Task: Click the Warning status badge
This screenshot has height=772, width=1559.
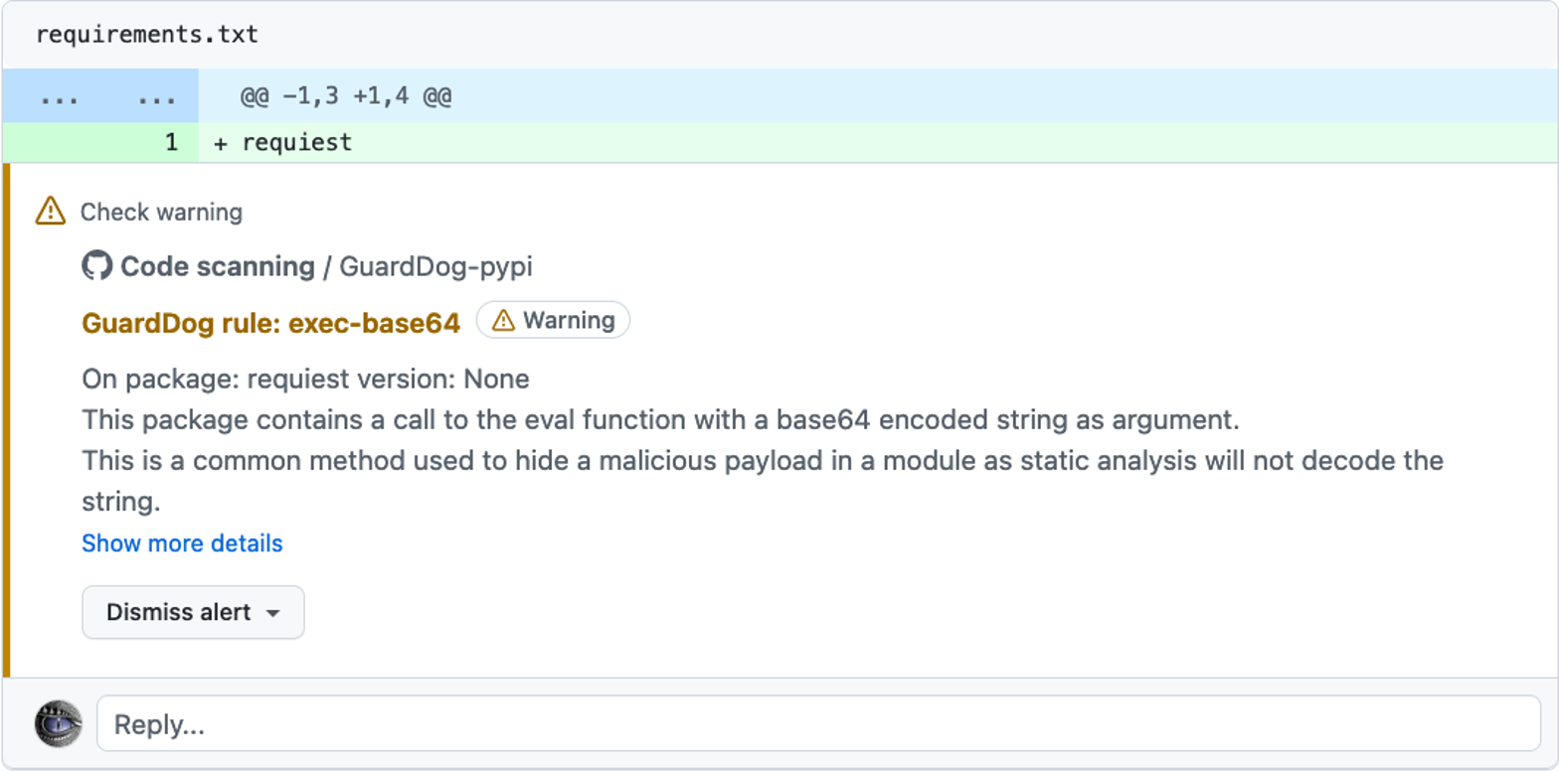Action: click(x=553, y=320)
